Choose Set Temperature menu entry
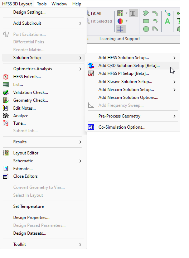 43,206
